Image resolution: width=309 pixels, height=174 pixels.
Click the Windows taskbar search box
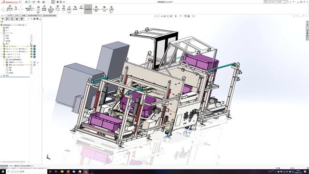pos(27,172)
